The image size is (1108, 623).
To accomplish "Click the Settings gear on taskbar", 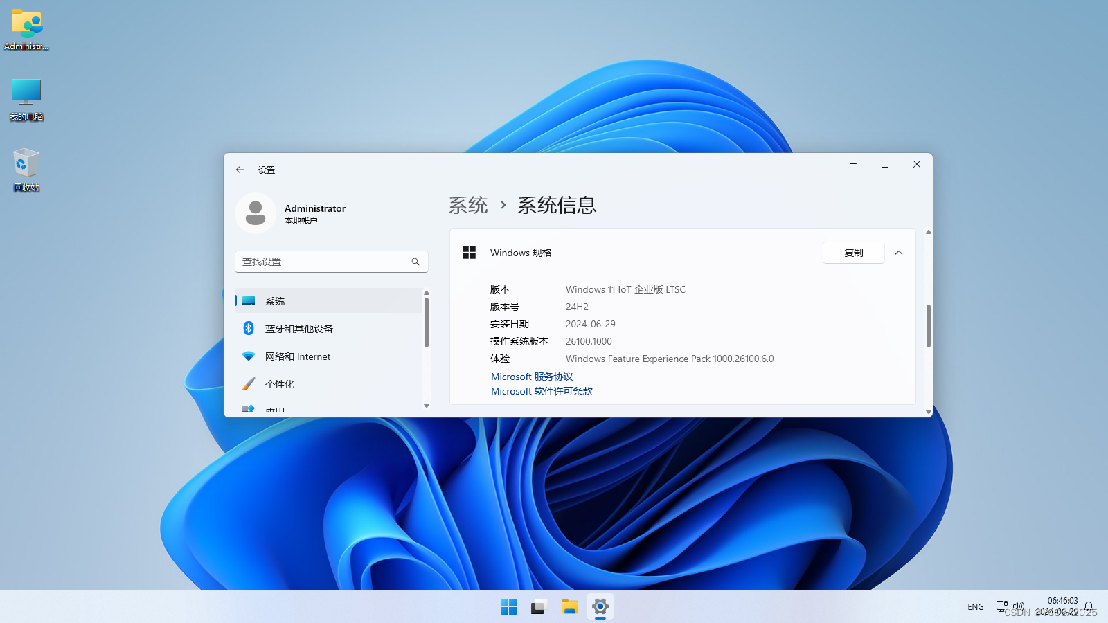I will 600,607.
